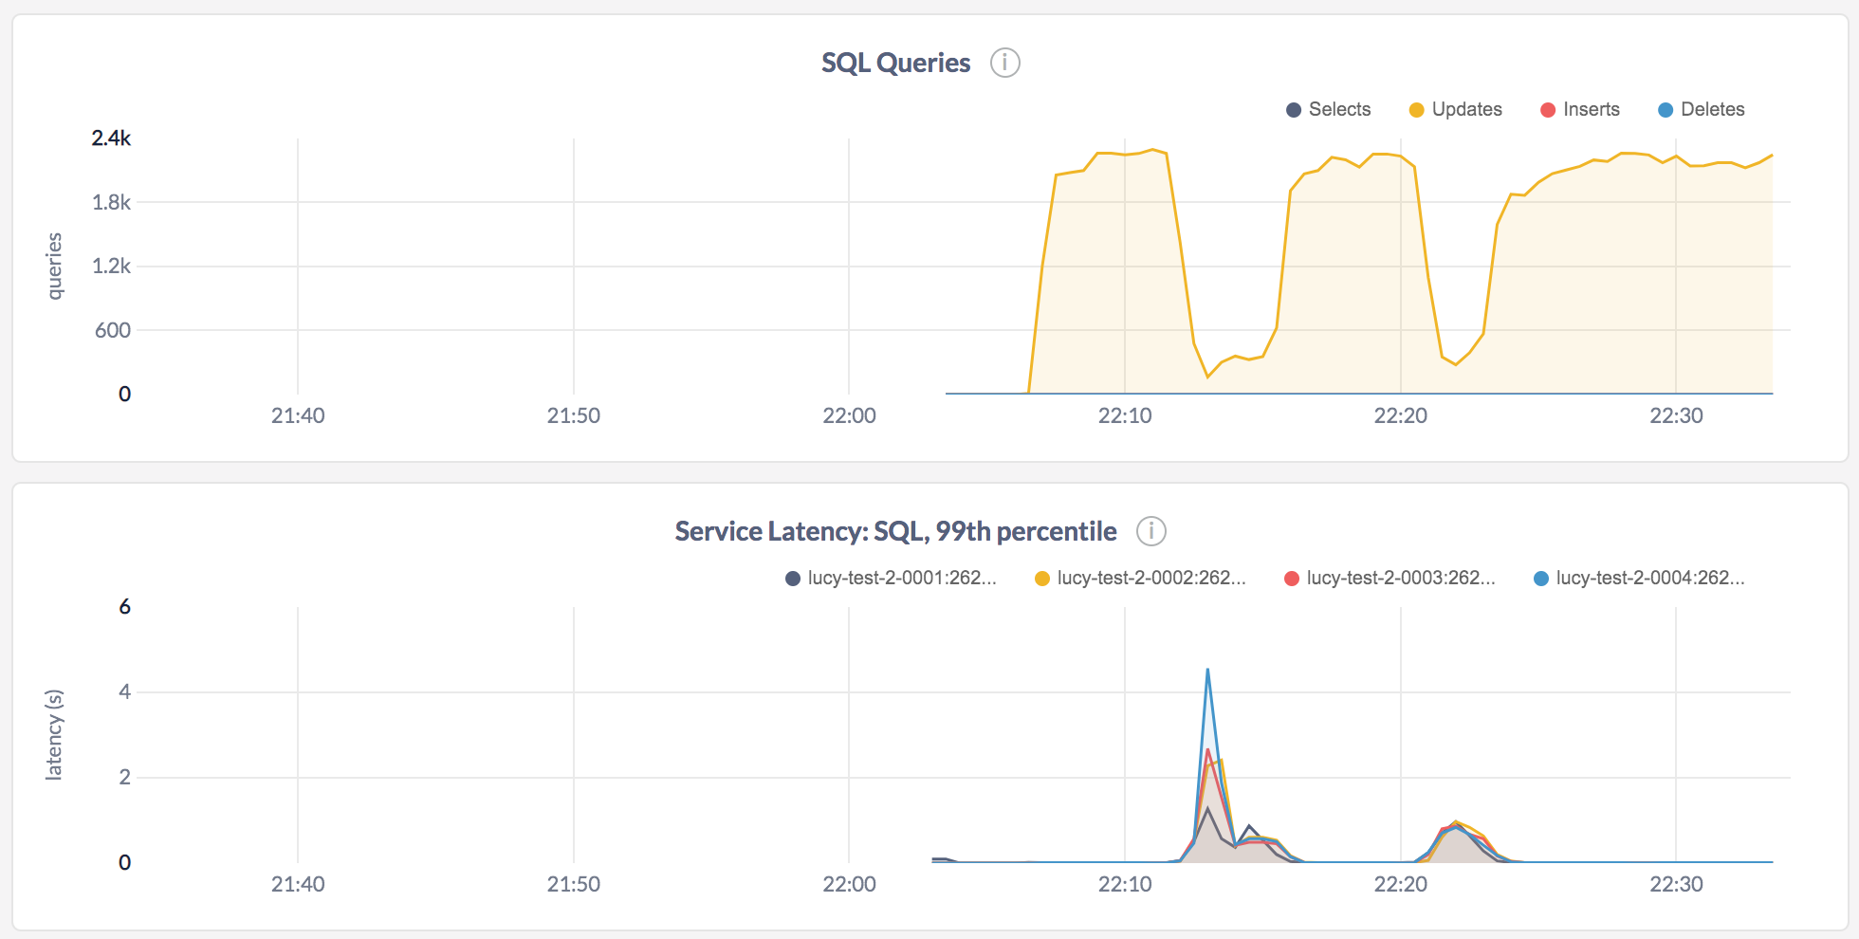Click the 1.8k label on the queries axis
Screen dimensions: 1859x939
point(111,202)
